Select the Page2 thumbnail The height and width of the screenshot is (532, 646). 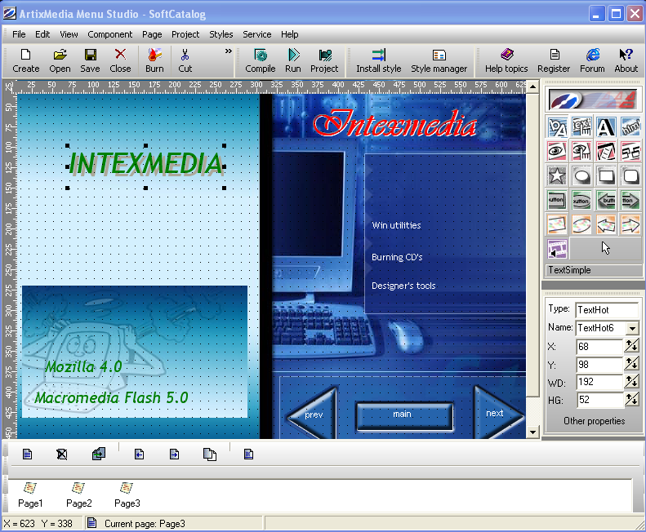coord(78,495)
